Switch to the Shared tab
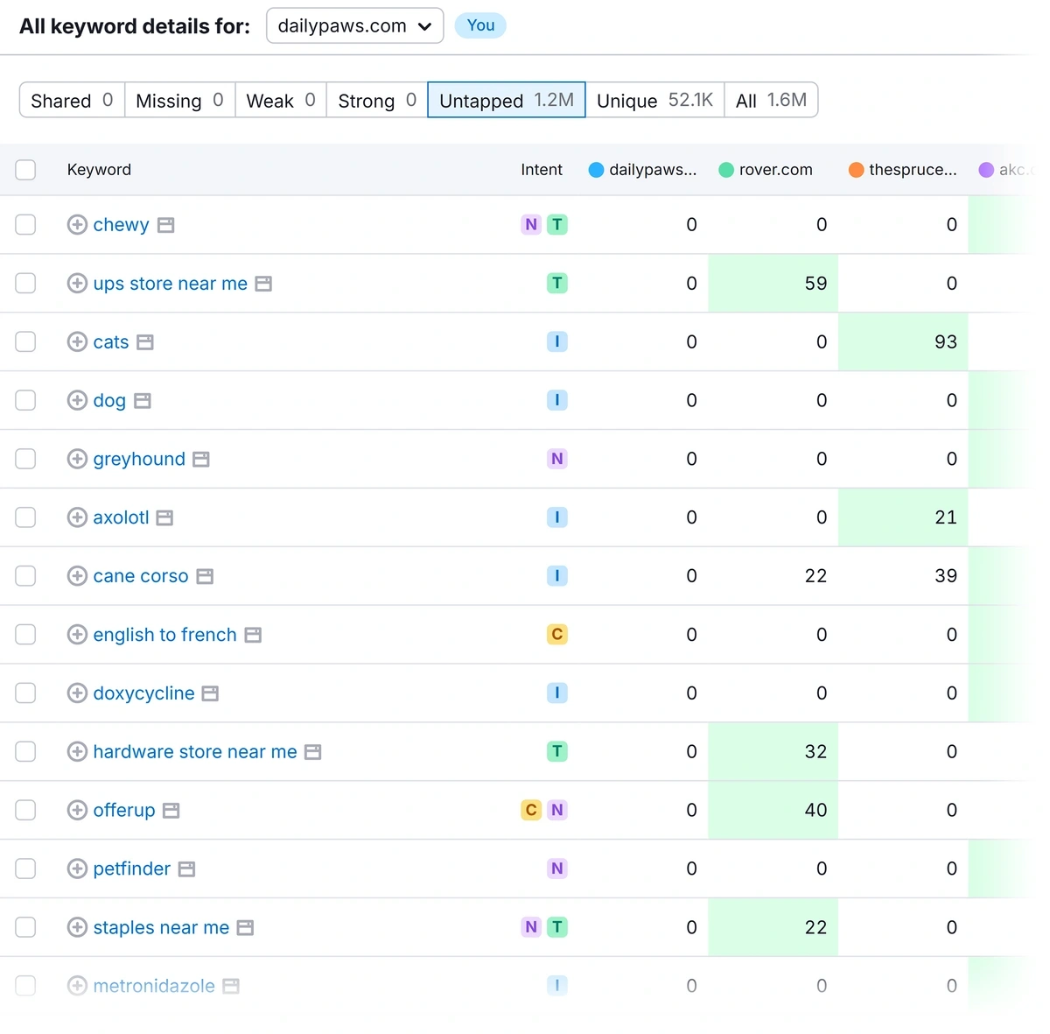Image resolution: width=1050 pixels, height=1034 pixels. [72, 101]
